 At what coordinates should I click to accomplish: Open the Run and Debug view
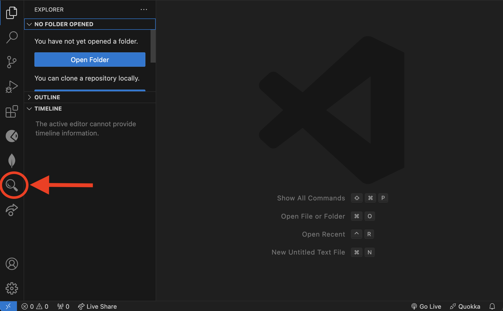[x=12, y=87]
